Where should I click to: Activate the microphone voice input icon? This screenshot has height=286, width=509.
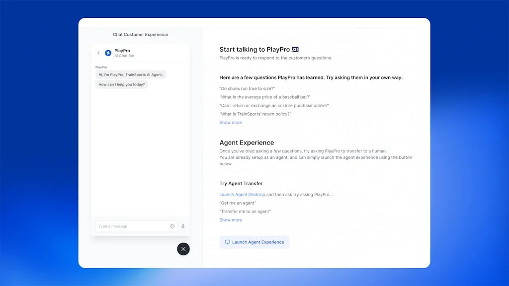pyautogui.click(x=182, y=226)
